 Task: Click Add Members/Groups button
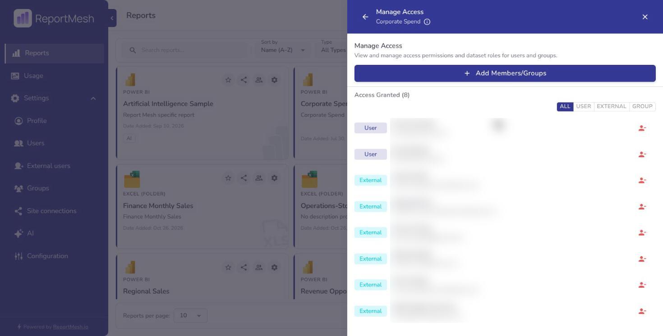[x=505, y=73]
